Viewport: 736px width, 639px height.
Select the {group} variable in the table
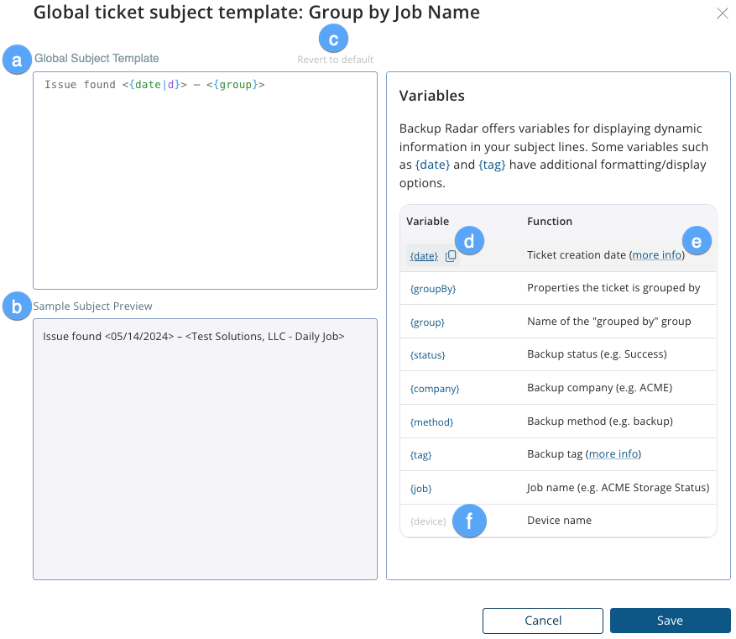427,322
